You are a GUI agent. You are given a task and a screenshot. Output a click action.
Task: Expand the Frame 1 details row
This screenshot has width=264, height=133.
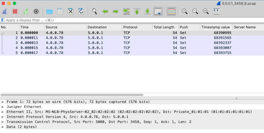(3, 102)
